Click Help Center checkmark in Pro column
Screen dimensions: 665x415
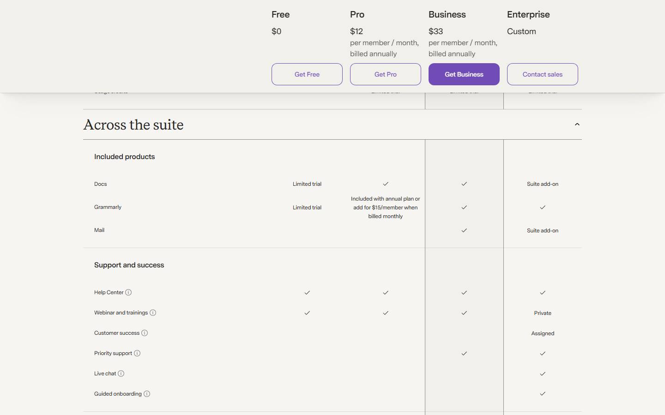click(x=386, y=293)
